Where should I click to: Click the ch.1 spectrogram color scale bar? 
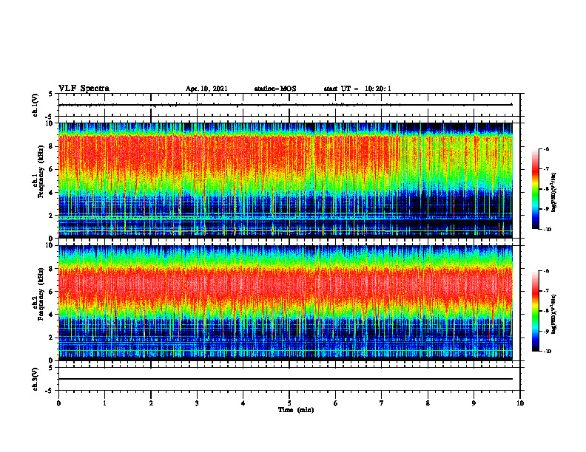(x=536, y=189)
